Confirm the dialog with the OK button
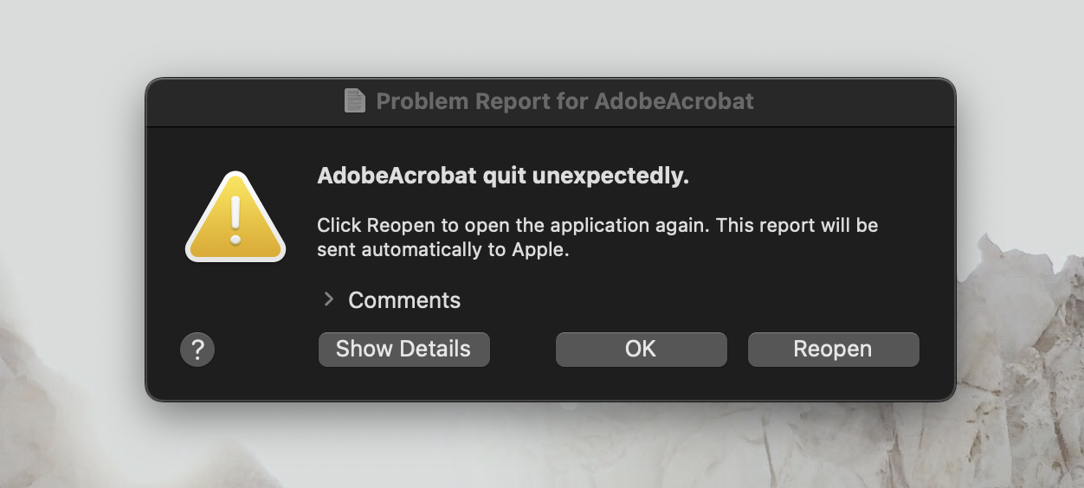The width and height of the screenshot is (1084, 488). point(641,350)
